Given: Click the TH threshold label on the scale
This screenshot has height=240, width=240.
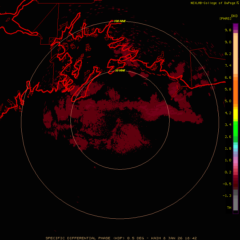Looking at the screenshot, I should (x=229, y=208).
